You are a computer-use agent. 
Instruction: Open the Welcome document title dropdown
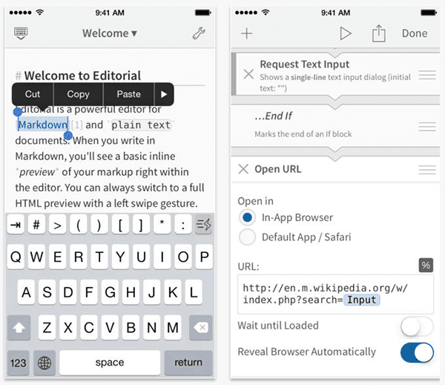click(110, 33)
